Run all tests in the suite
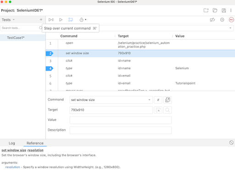Viewport: 235px width, 175px height. 51,20
